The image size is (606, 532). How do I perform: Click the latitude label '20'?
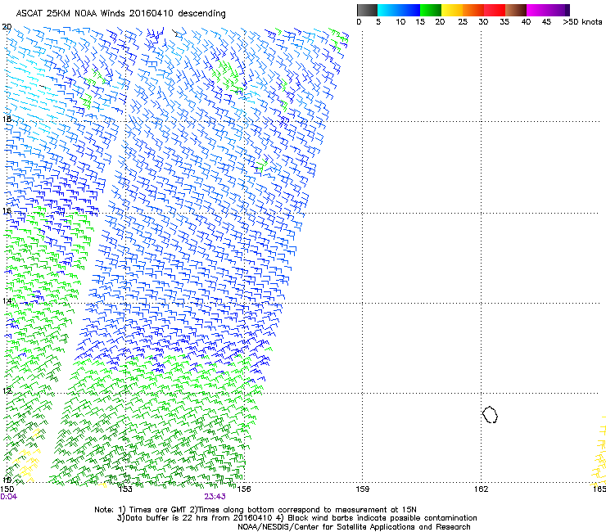[7, 27]
